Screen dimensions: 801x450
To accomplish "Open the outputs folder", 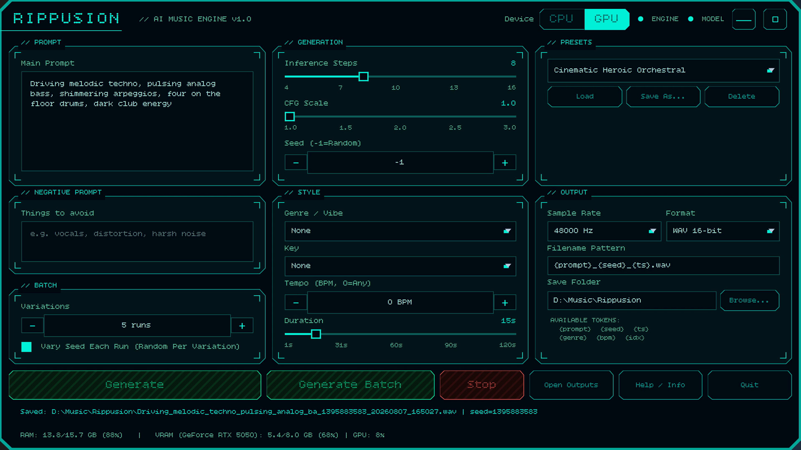I will point(571,385).
